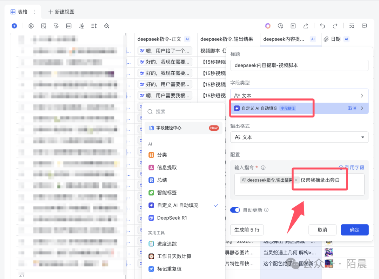Click the info icon next to 自动更新
379x279 pixels.
266,210
